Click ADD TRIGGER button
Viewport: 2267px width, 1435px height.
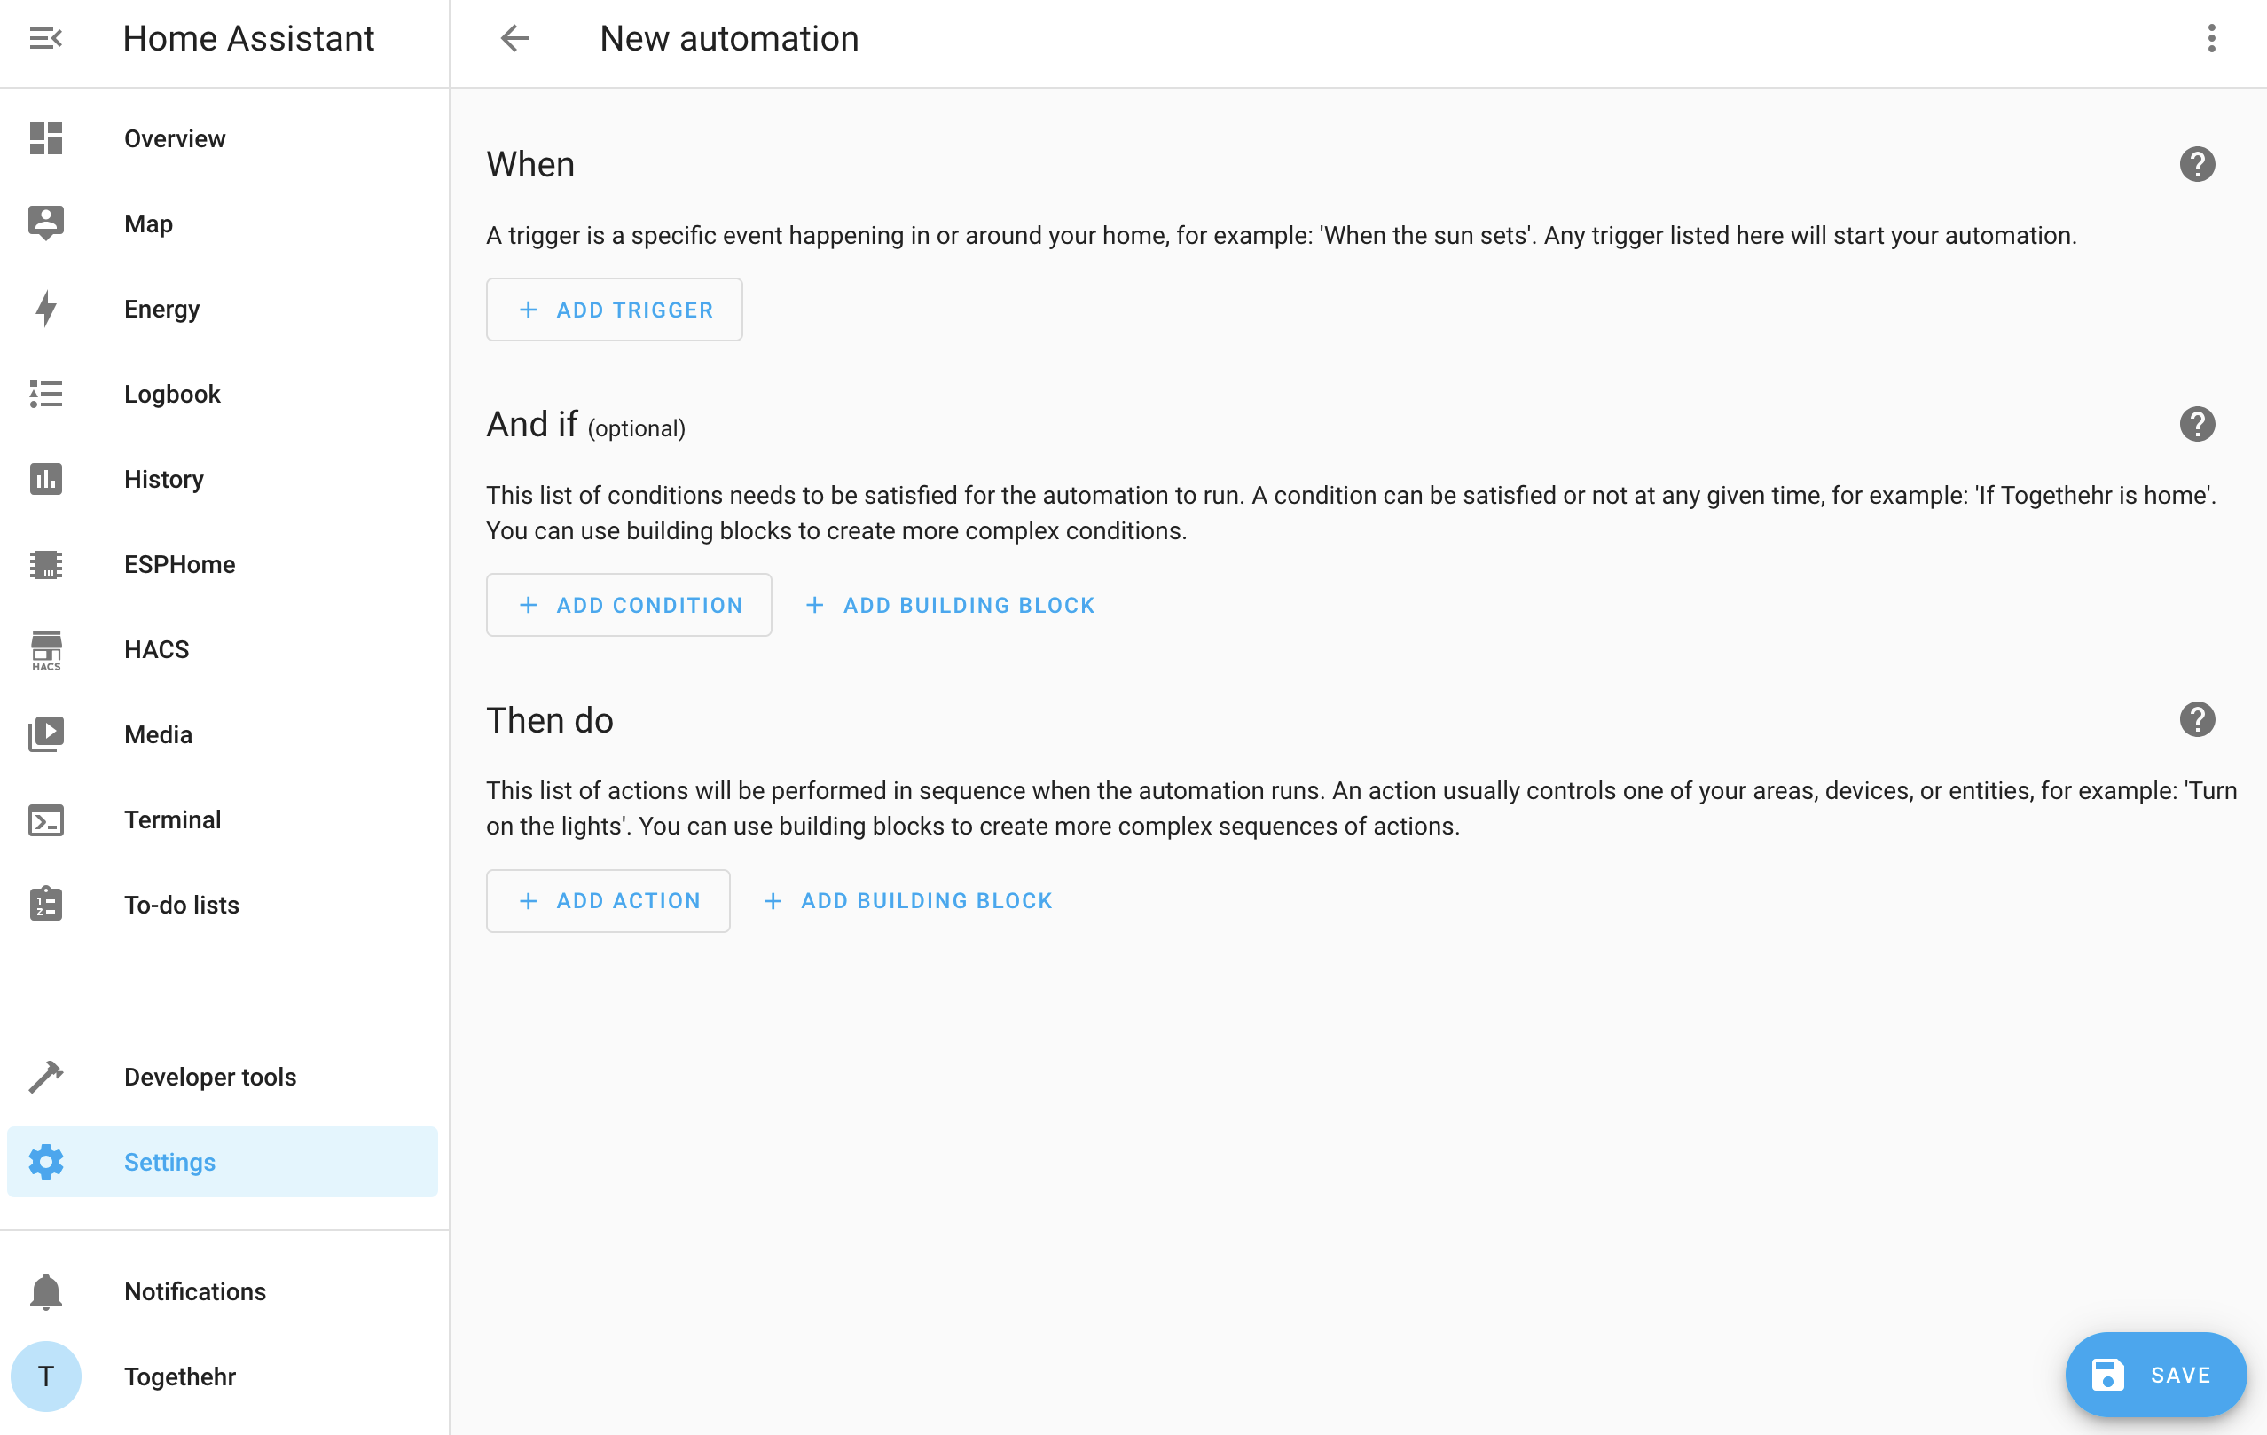coord(615,309)
